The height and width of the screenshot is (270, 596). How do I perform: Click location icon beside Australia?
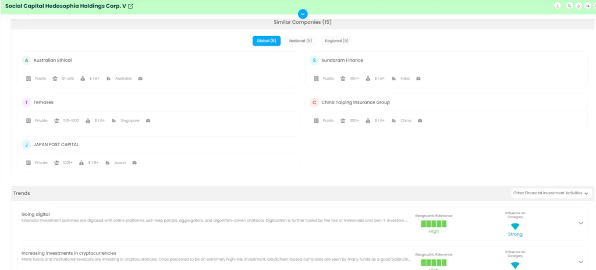tap(109, 79)
